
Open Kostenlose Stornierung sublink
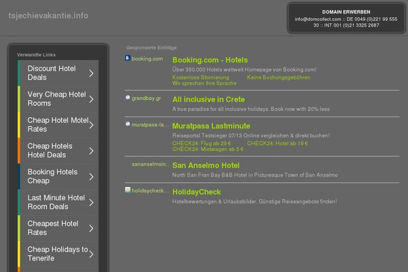tap(201, 78)
